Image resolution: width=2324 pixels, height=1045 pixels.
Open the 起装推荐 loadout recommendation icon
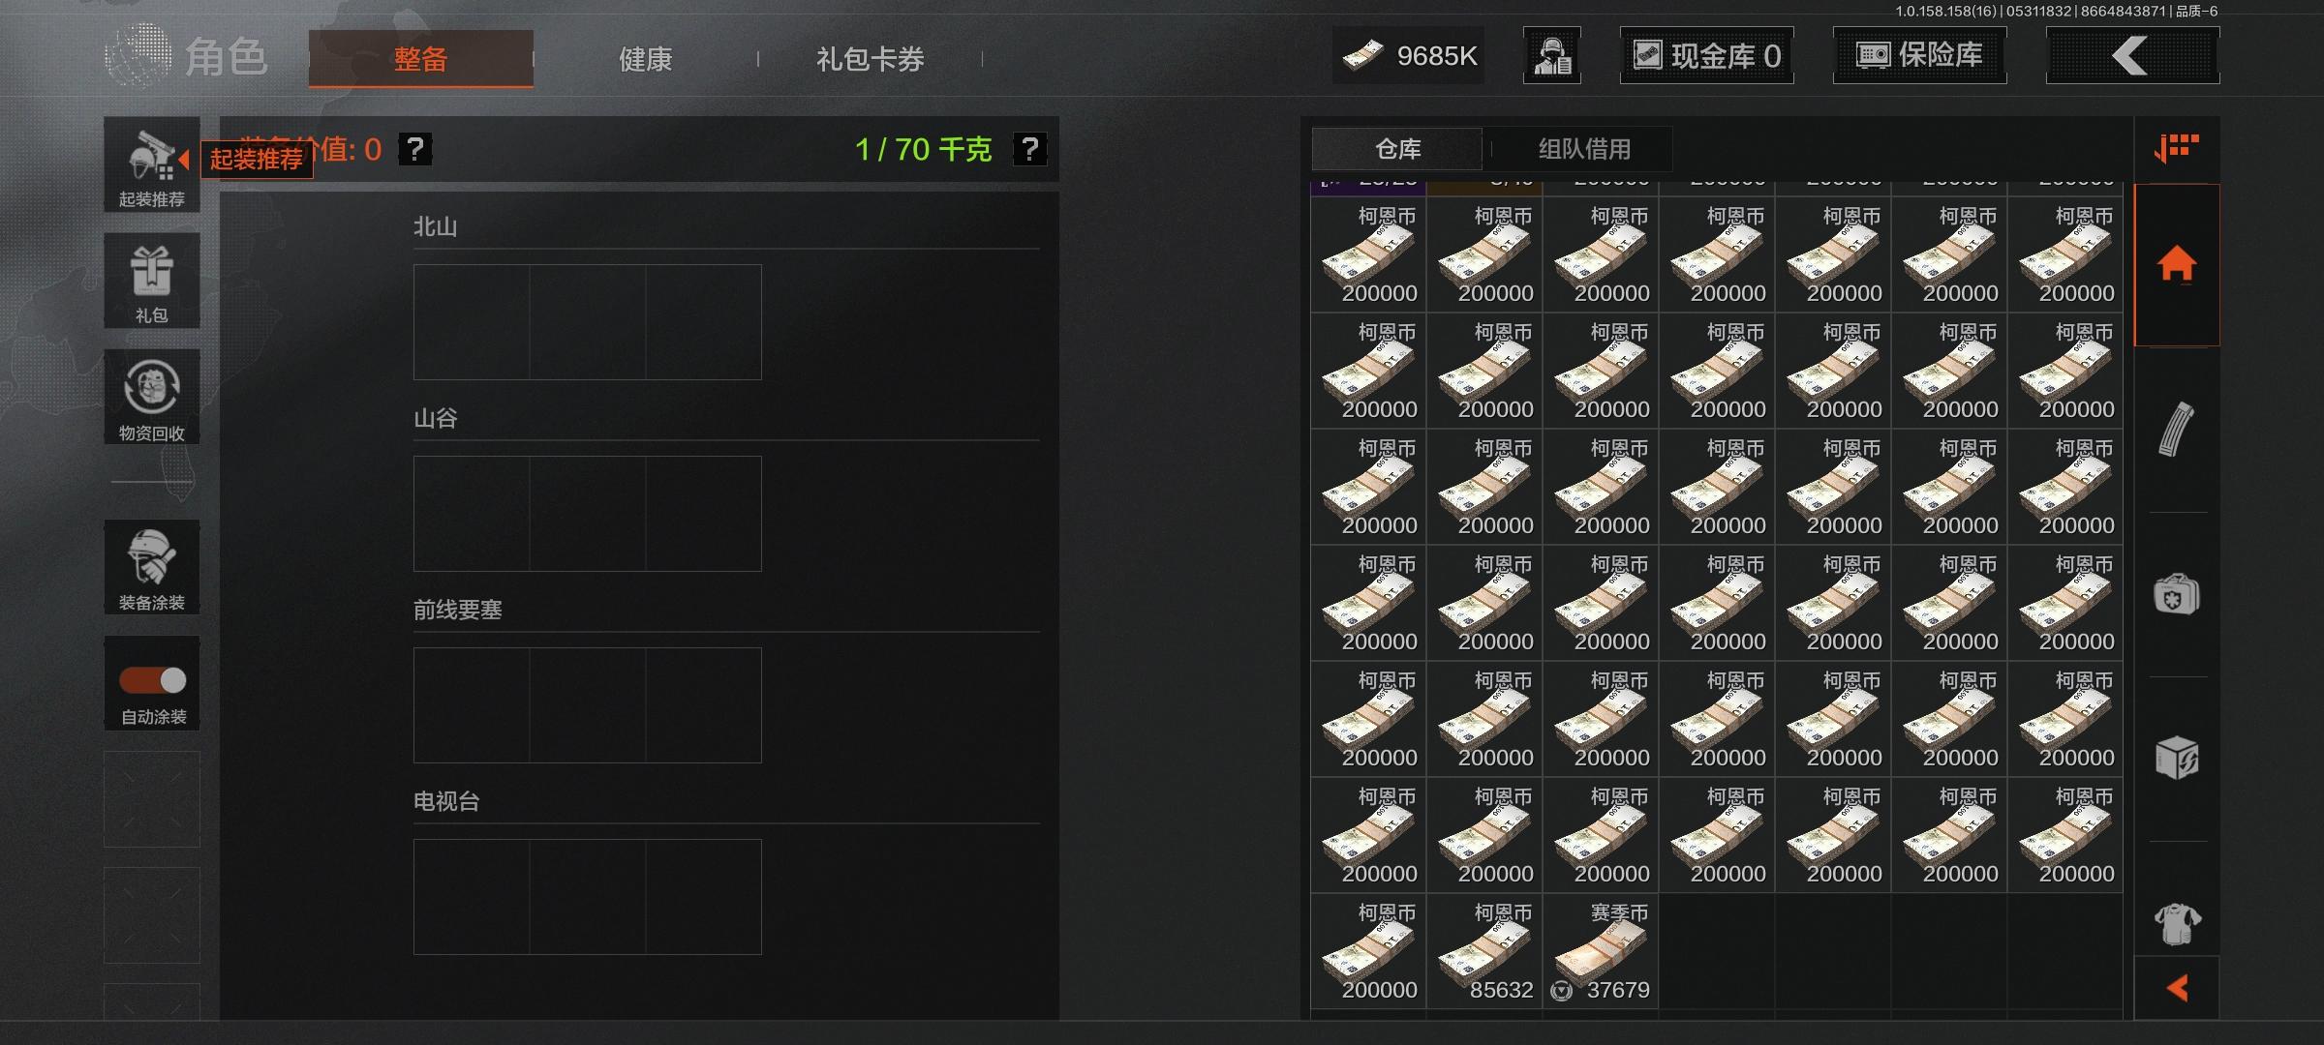click(152, 164)
